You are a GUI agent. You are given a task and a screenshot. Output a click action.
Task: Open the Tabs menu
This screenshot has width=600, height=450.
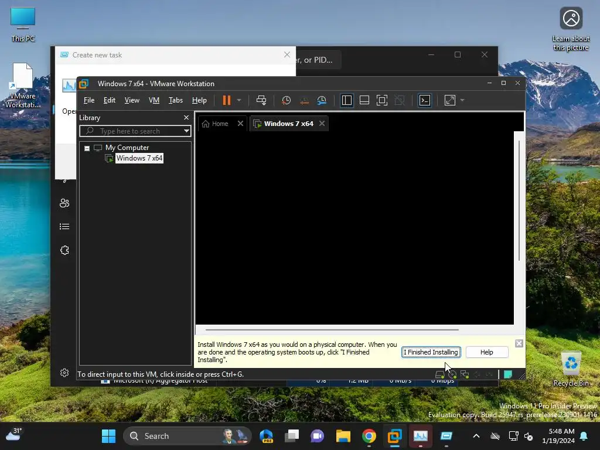(176, 100)
